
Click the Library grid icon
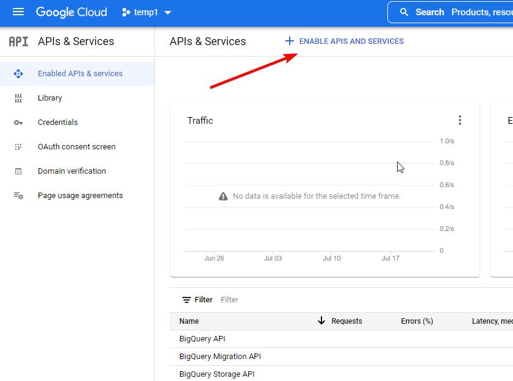[18, 98]
